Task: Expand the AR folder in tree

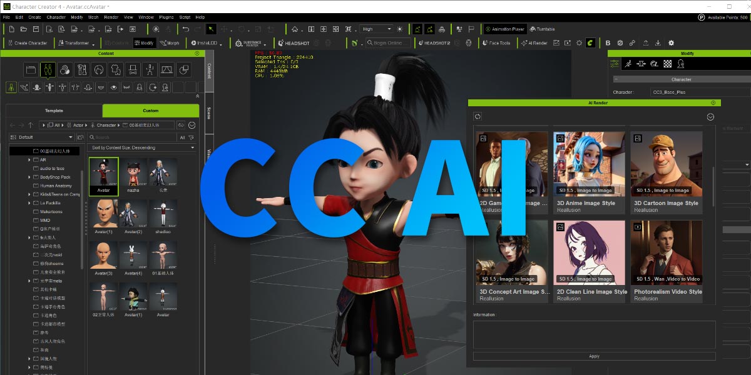Action: (x=29, y=159)
